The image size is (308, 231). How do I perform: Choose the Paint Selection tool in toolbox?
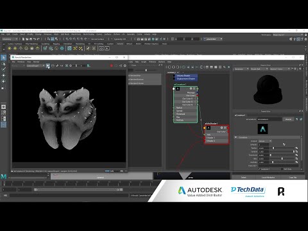tap(3, 69)
